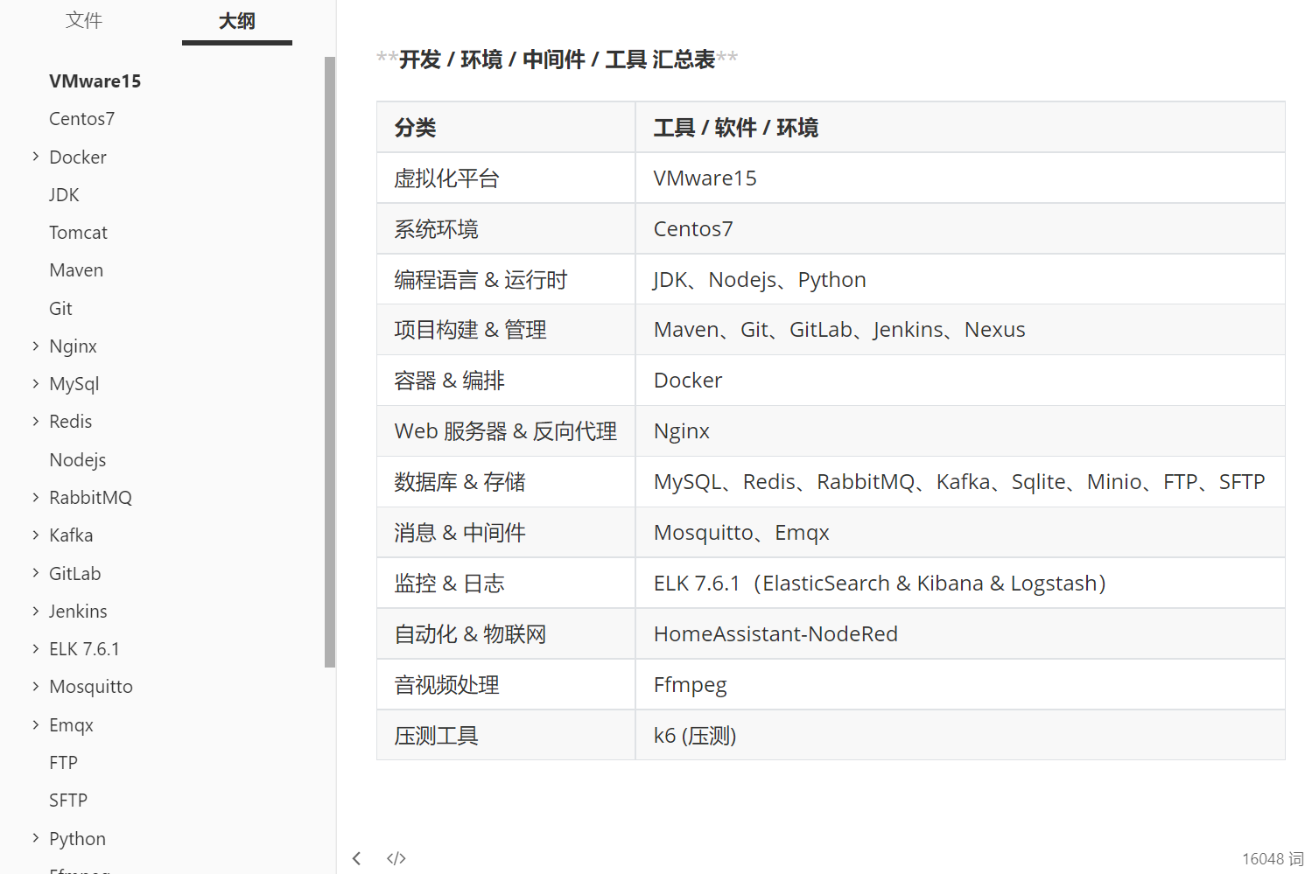This screenshot has height=874, width=1312.
Task: Jump to Tomcat in outline
Action: (78, 233)
